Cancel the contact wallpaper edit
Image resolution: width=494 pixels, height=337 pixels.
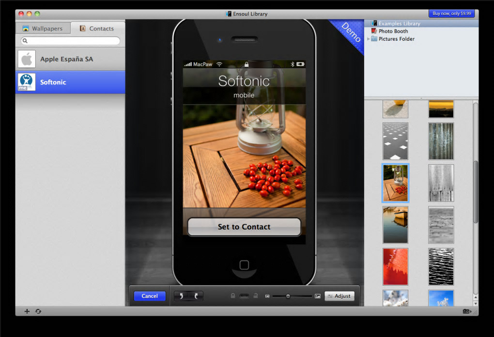(x=150, y=296)
